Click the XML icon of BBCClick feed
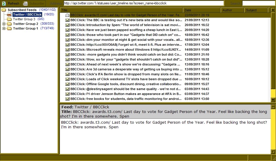The height and width of the screenshot is (161, 276). tap(9, 14)
